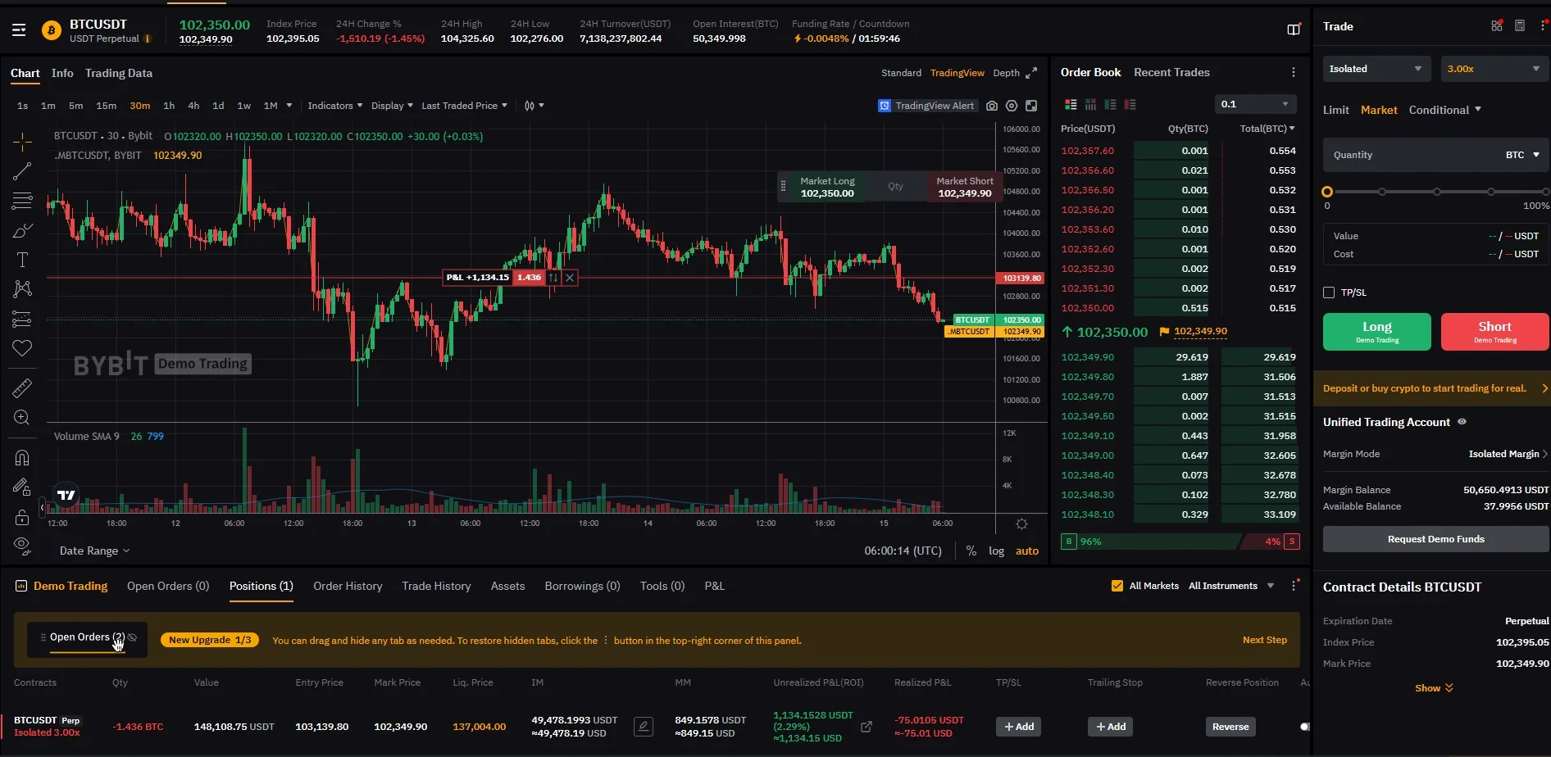
Task: Click the red Short button
Action: (1495, 332)
